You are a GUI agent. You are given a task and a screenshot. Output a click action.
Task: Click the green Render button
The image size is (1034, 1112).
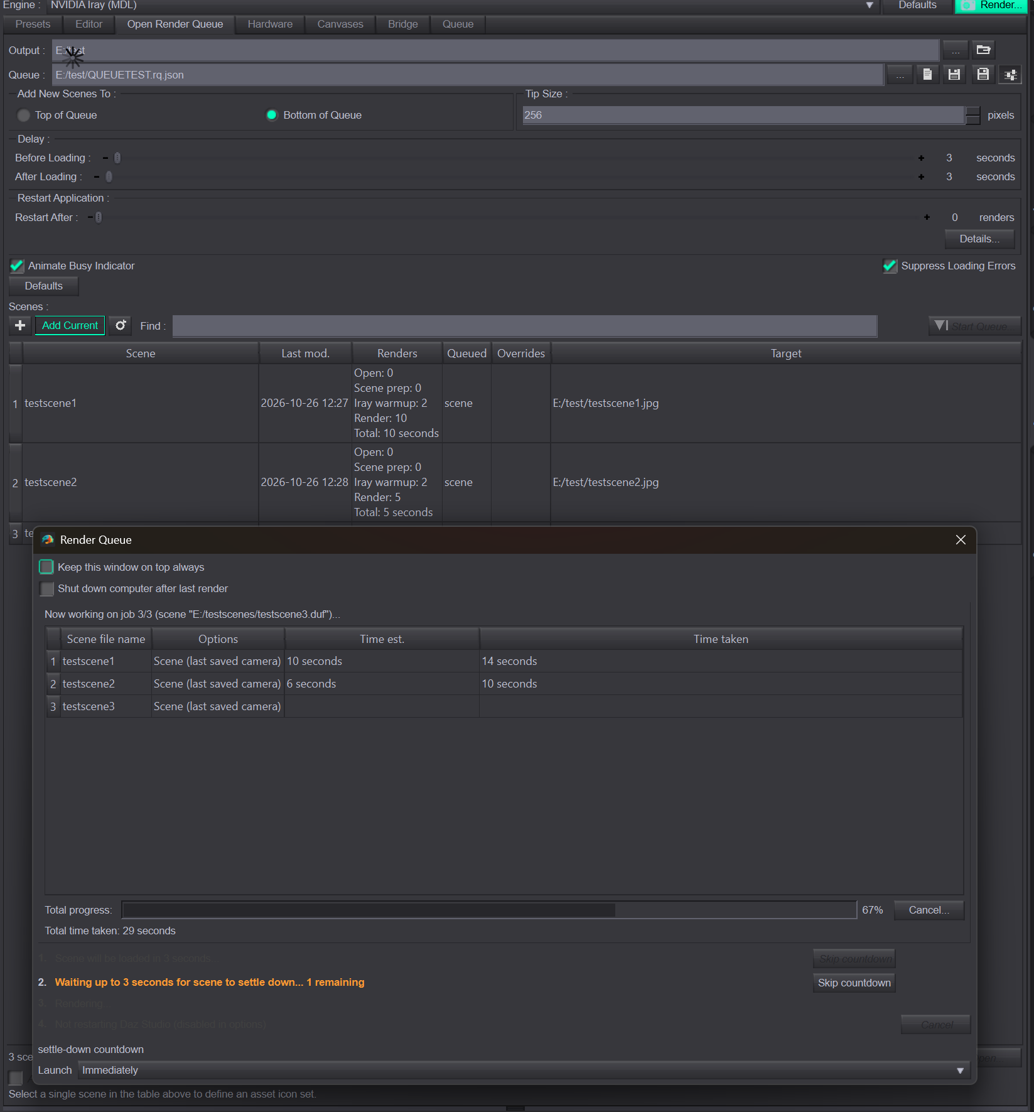point(991,6)
